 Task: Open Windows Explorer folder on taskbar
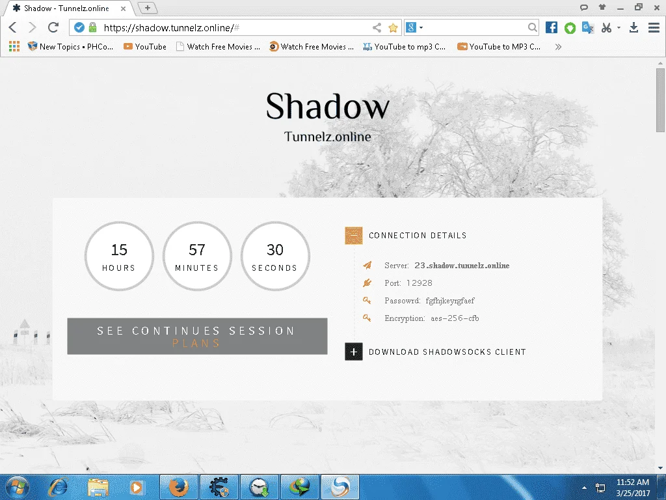(x=98, y=487)
